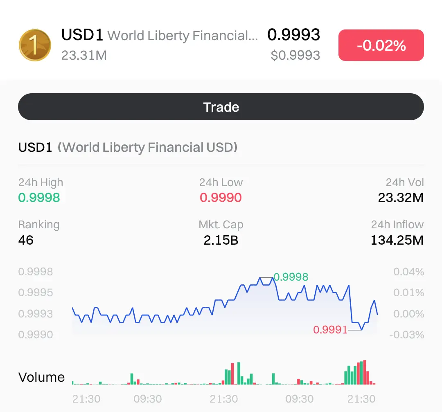442x412 pixels.
Task: Click the first 09:30 time axis label
Action: [147, 398]
